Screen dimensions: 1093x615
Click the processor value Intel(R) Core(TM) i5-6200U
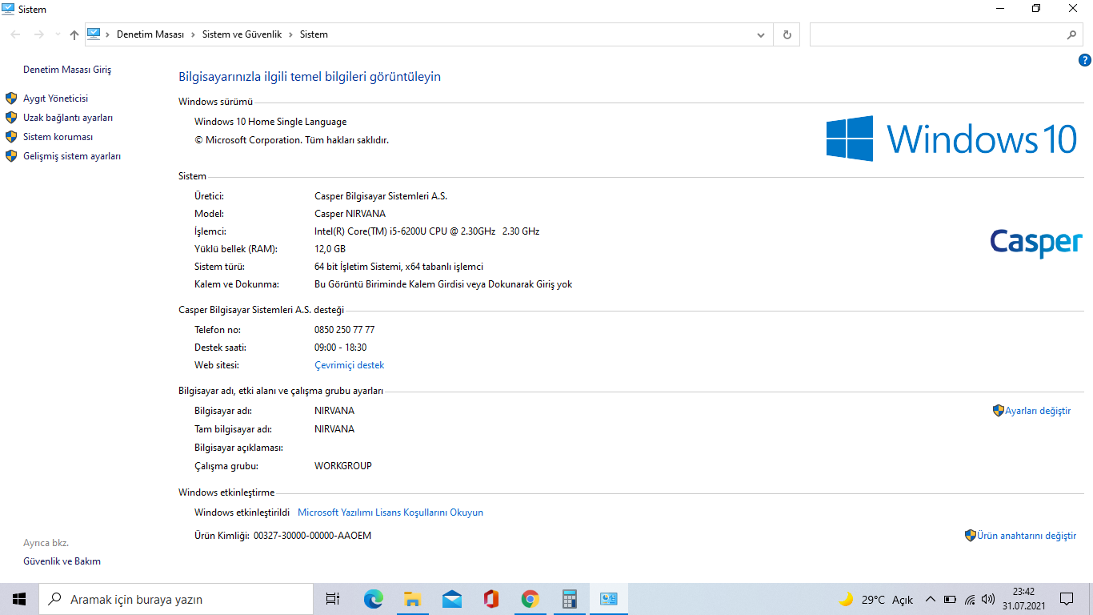(427, 231)
